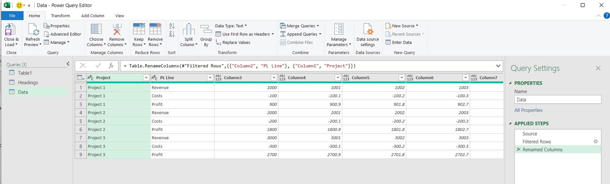
Task: Click the Split Column icon
Action: (189, 30)
